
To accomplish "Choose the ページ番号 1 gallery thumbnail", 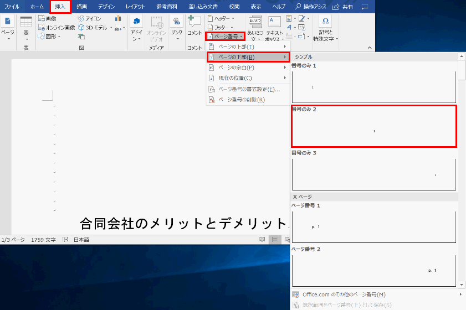I will pos(373,226).
